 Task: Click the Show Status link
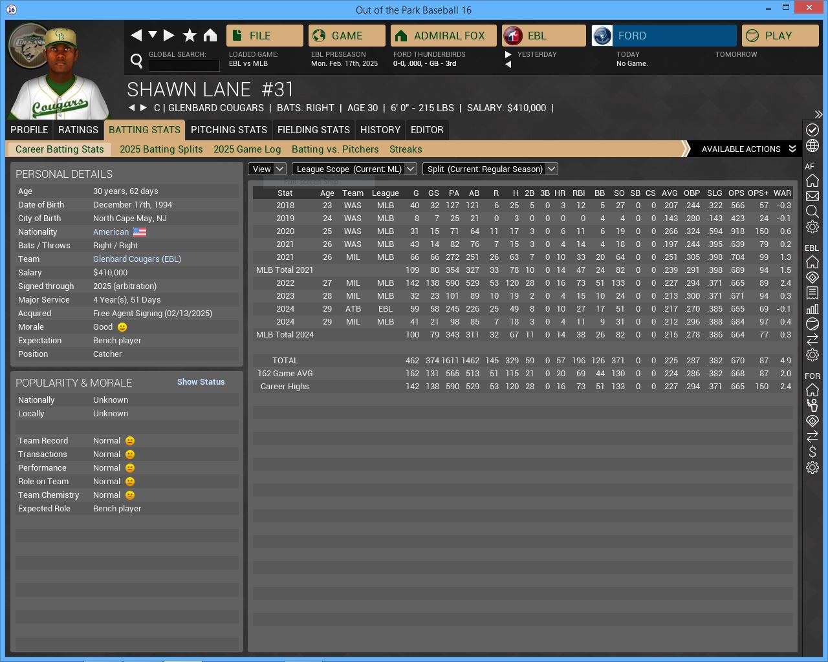[201, 382]
